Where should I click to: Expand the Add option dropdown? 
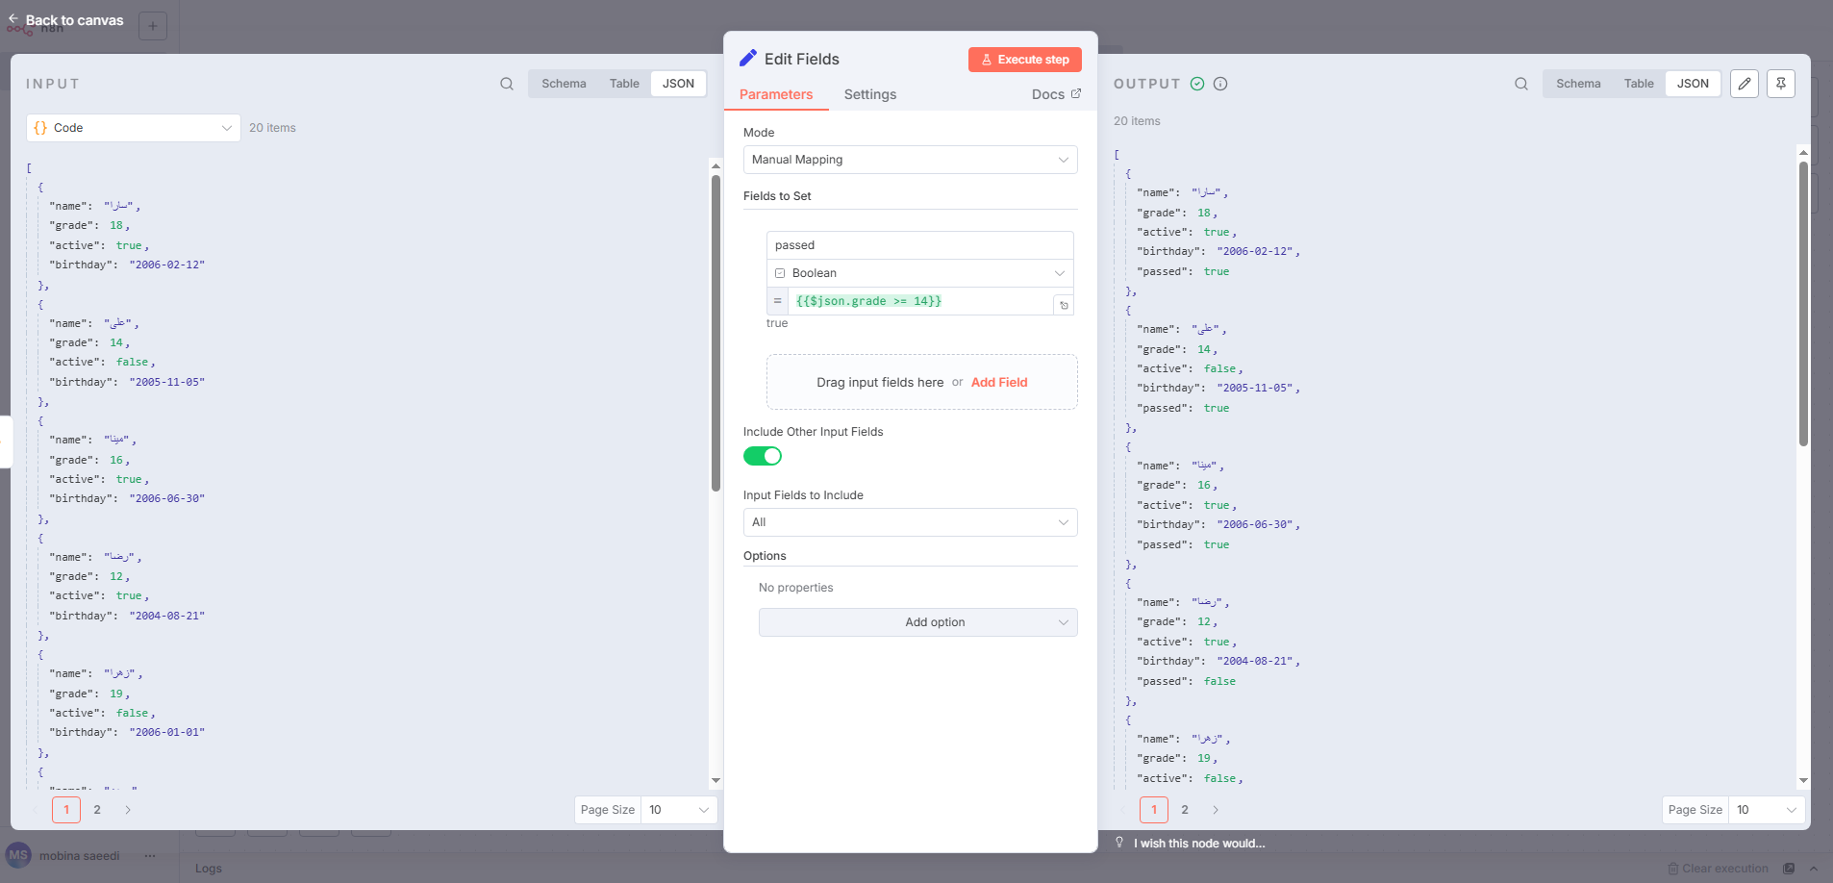[x=917, y=622]
